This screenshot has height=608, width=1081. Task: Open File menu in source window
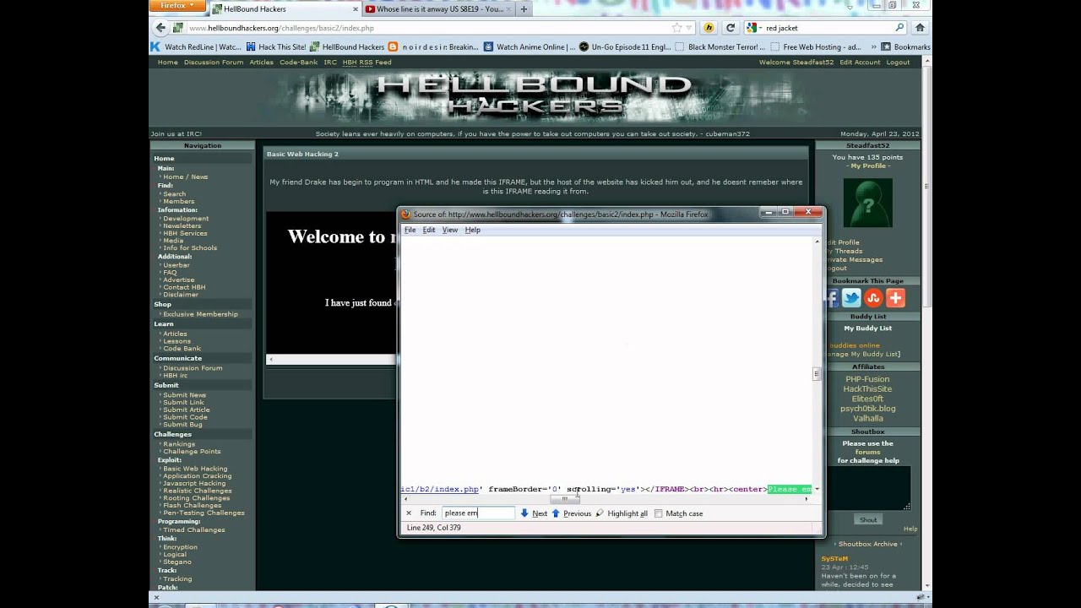click(x=410, y=230)
